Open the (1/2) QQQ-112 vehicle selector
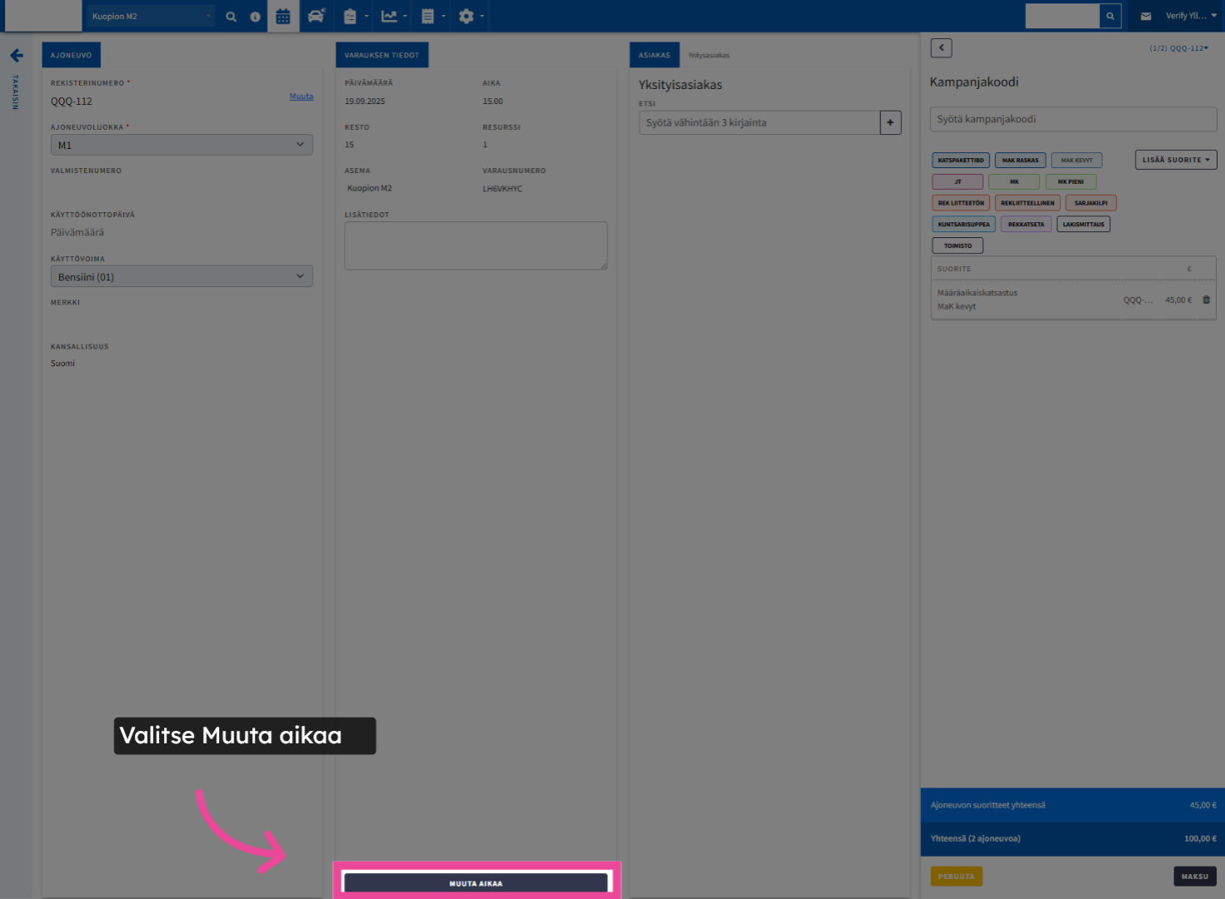Image resolution: width=1225 pixels, height=899 pixels. click(x=1178, y=48)
